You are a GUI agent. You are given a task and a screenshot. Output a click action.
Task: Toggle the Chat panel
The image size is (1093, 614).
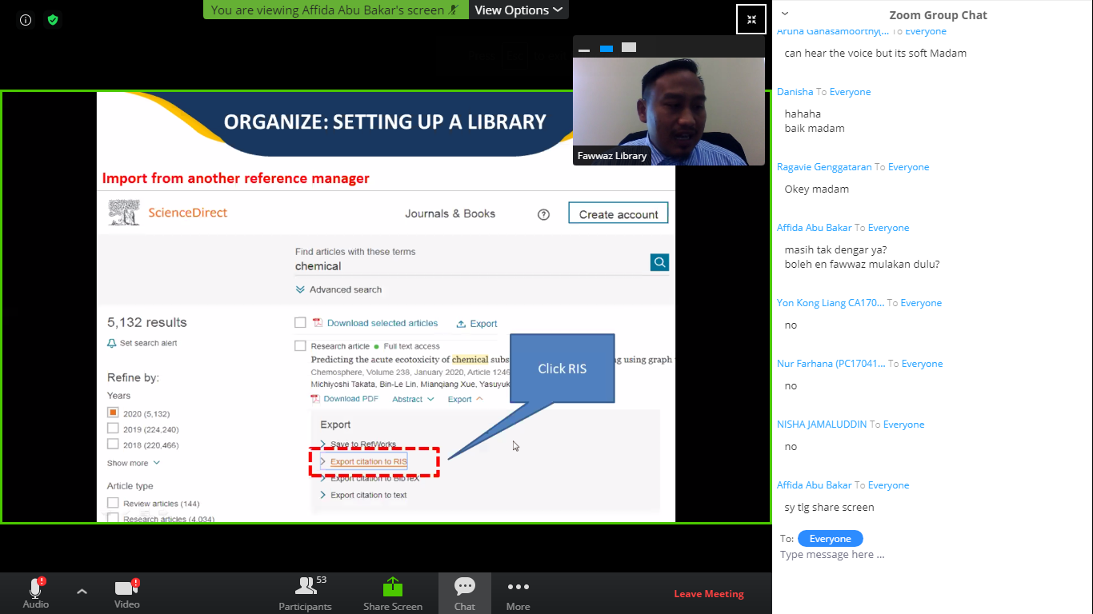[465, 593]
